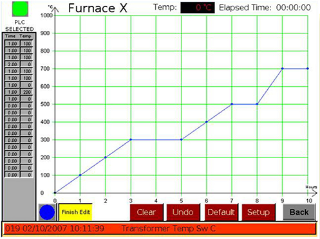
Task: Click the Time column header
Action: coord(10,36)
